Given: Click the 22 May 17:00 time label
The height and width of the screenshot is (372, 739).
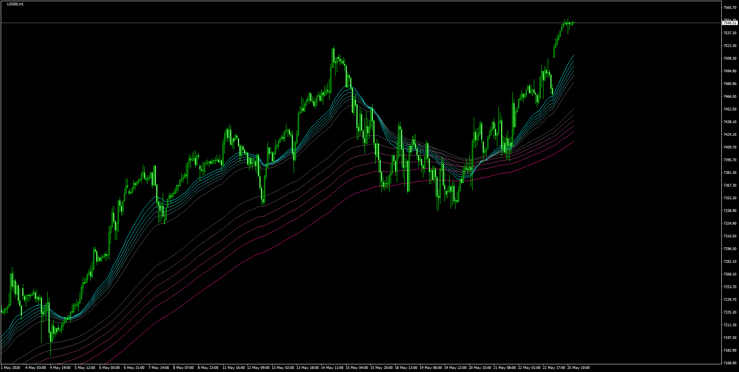Looking at the screenshot, I should (x=554, y=368).
